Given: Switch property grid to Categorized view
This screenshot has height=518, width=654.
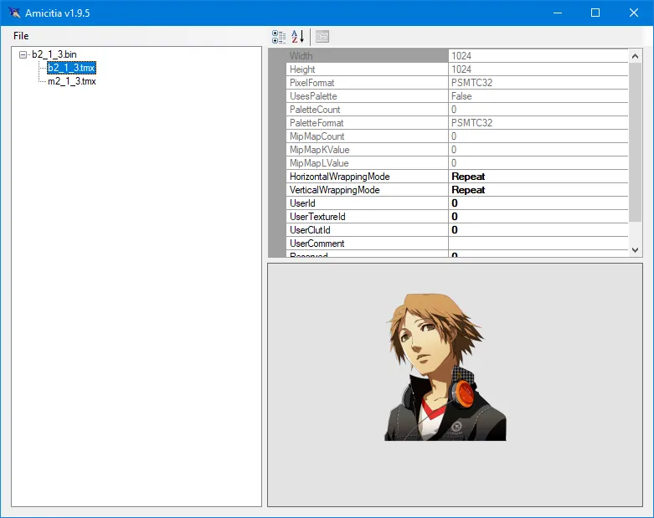Looking at the screenshot, I should [279, 37].
